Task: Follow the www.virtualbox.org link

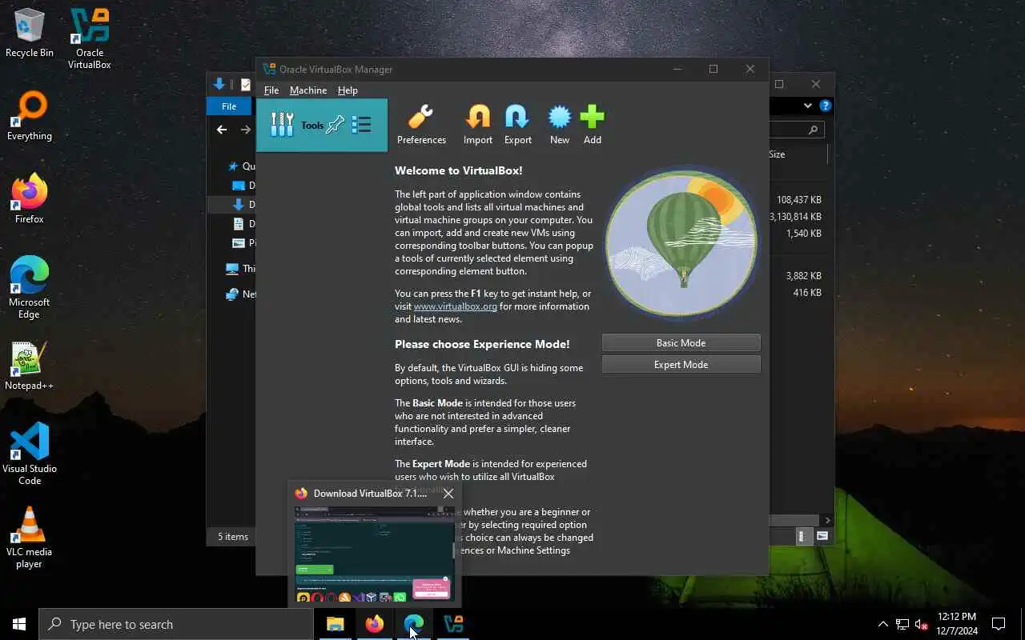Action: click(x=456, y=306)
